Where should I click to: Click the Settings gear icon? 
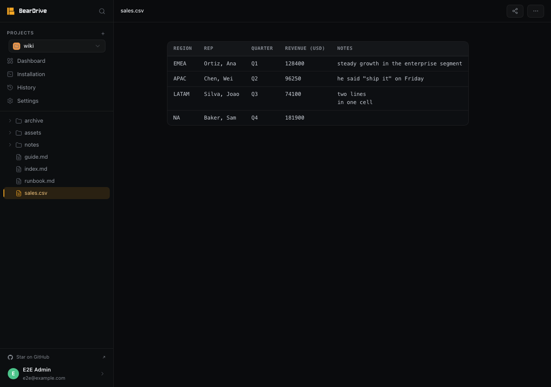[x=10, y=101]
